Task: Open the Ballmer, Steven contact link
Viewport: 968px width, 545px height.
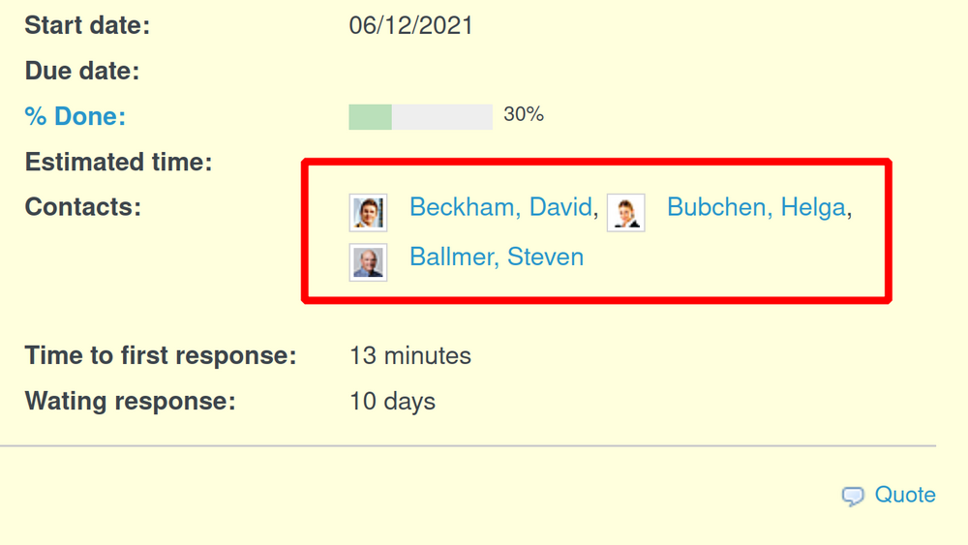Action: [497, 257]
